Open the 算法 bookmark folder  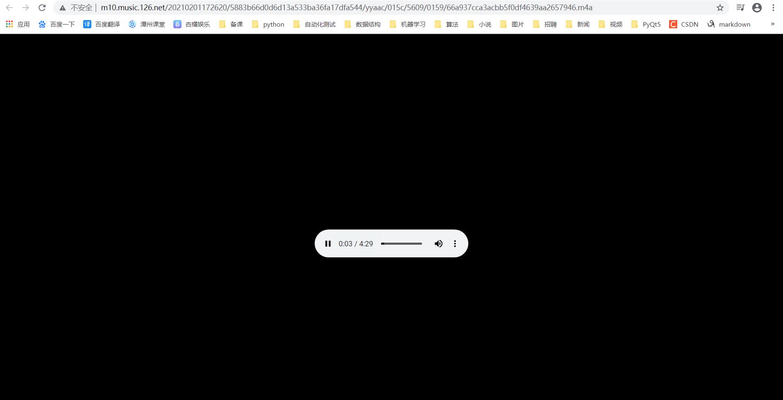click(447, 24)
